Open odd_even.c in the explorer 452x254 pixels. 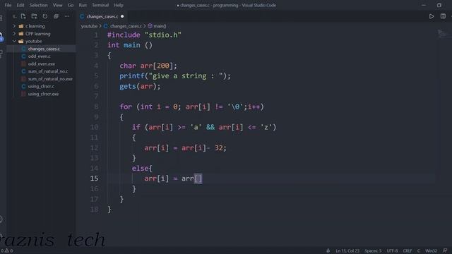click(x=40, y=56)
